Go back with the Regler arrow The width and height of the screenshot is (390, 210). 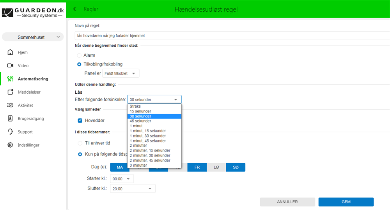click(75, 9)
